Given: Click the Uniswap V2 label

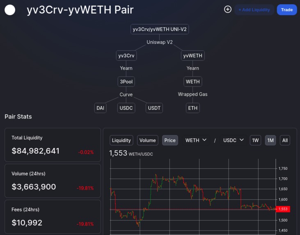Looking at the screenshot, I should (x=160, y=42).
